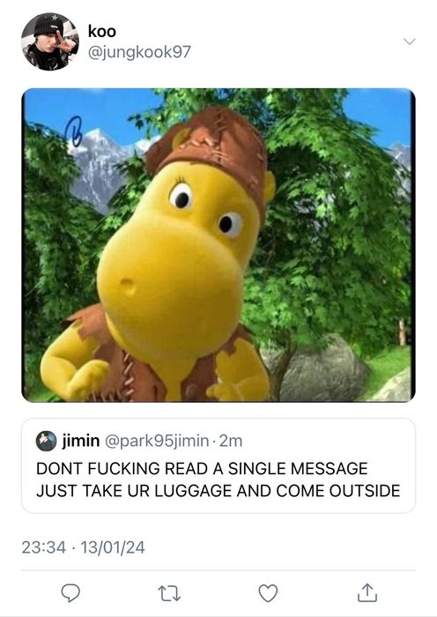Click the 23:34 post time
437x617 pixels.
44,547
